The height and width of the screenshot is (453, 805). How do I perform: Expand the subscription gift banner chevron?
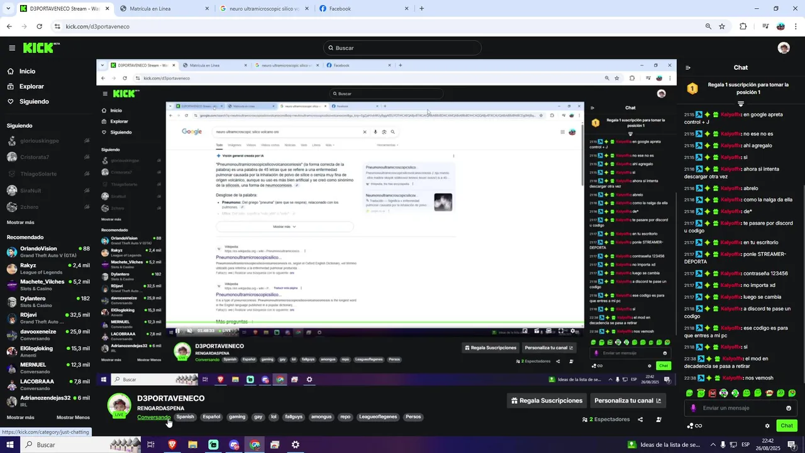point(741,104)
